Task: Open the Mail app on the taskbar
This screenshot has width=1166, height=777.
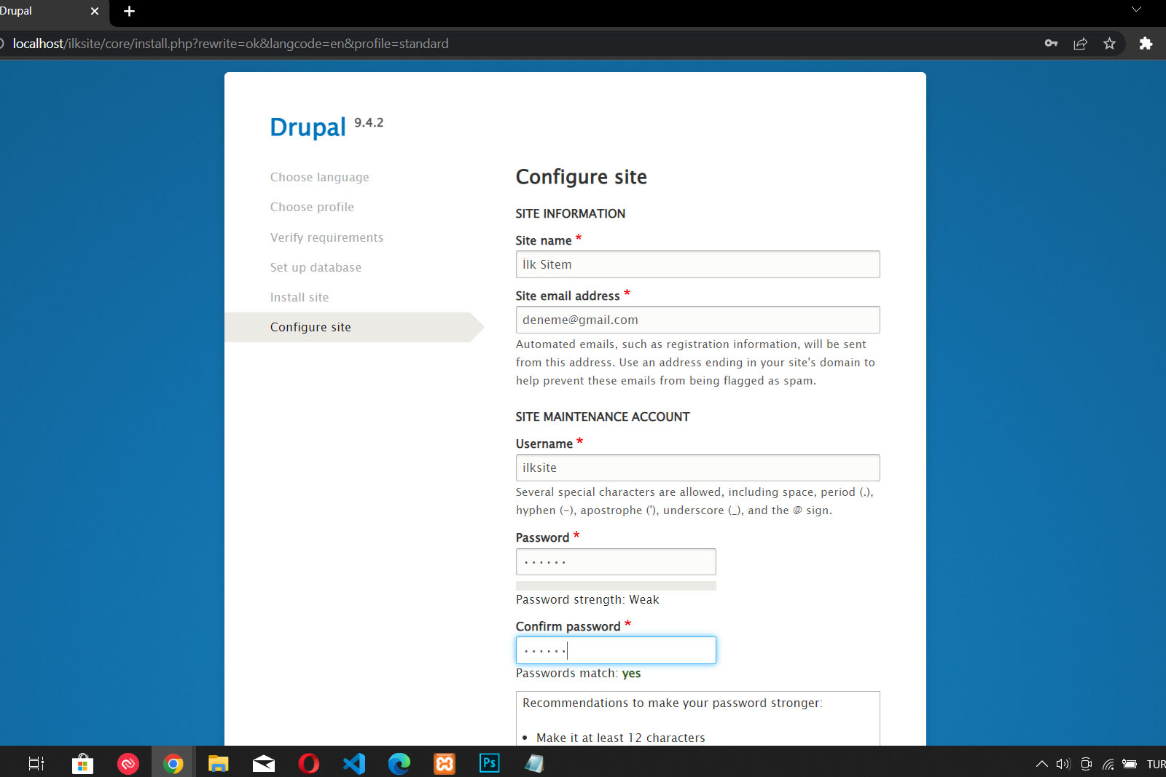Action: click(x=263, y=763)
